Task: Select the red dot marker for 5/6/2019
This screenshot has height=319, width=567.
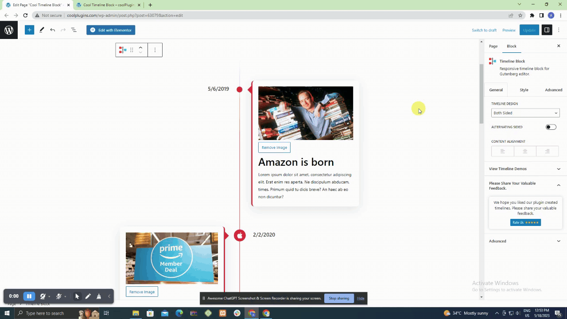Action: click(240, 89)
